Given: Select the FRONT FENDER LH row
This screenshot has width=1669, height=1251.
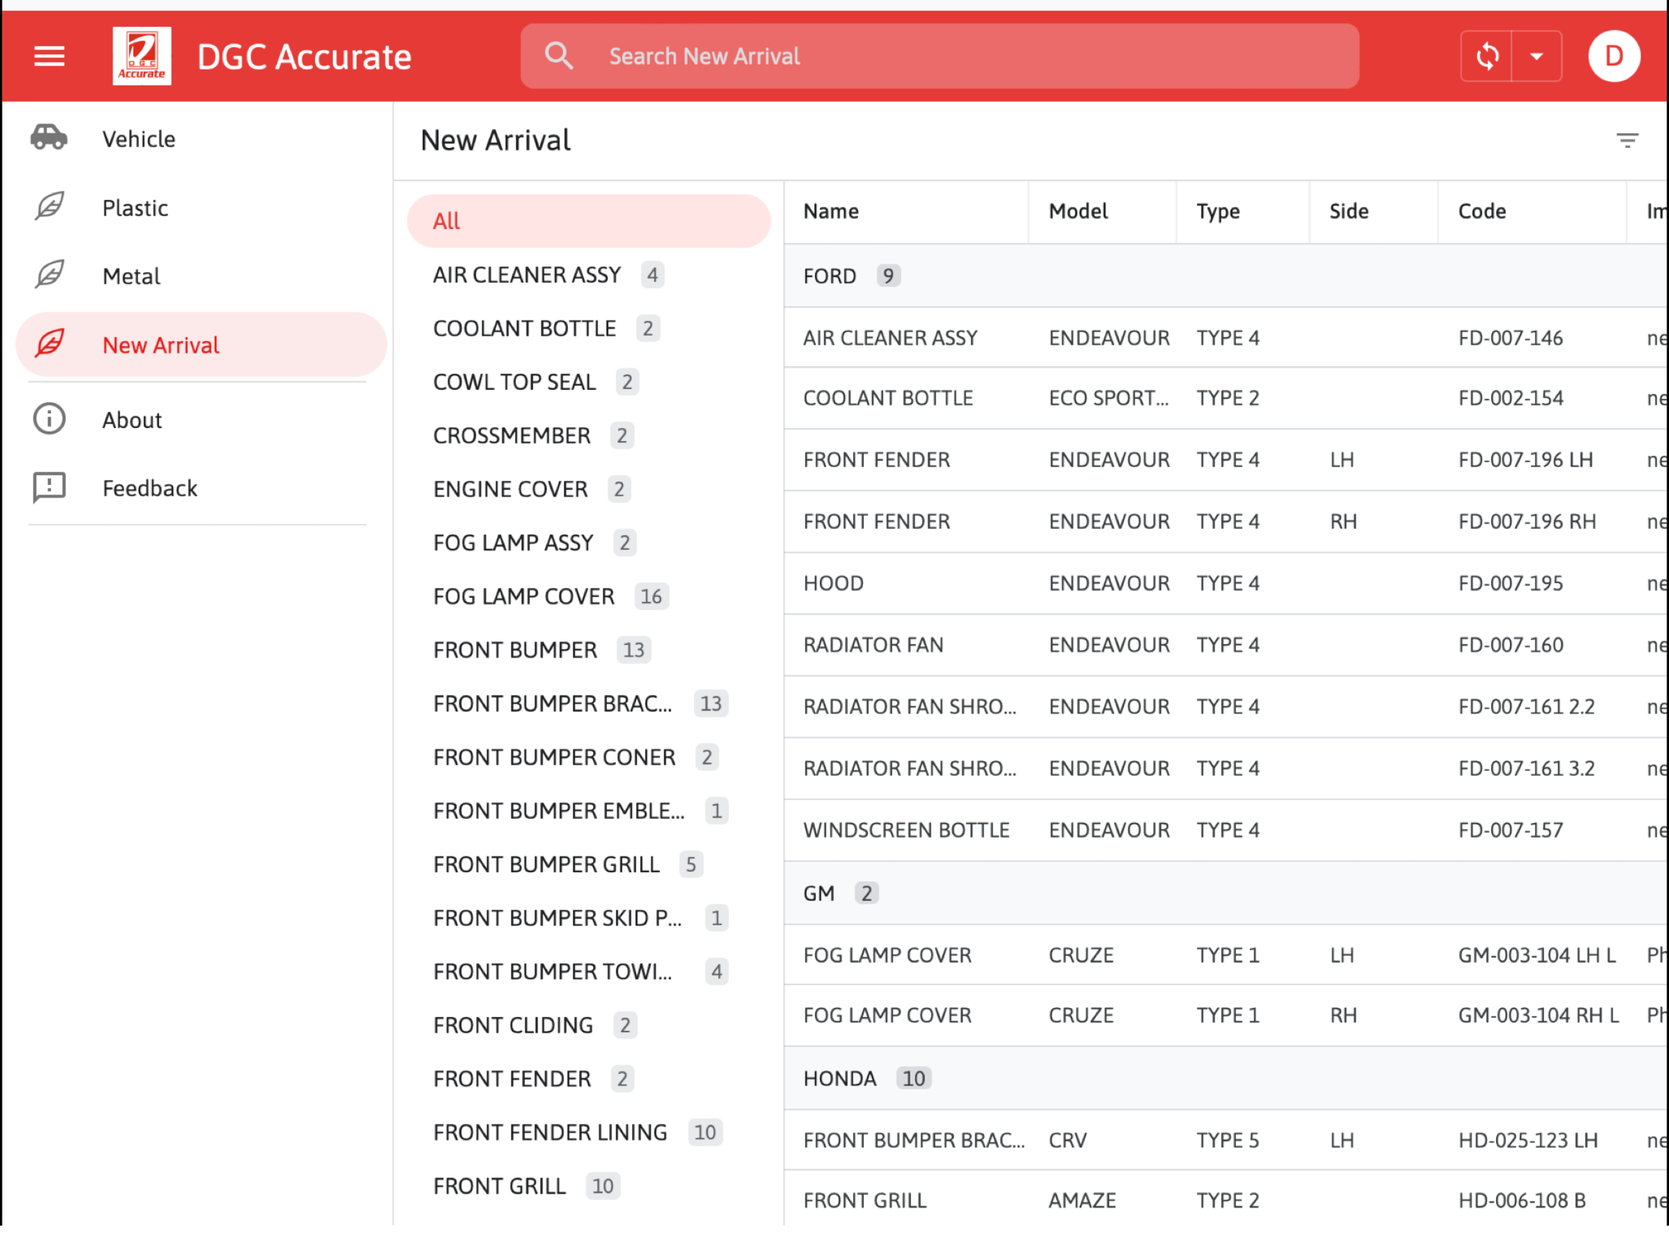Looking at the screenshot, I should click(1226, 460).
